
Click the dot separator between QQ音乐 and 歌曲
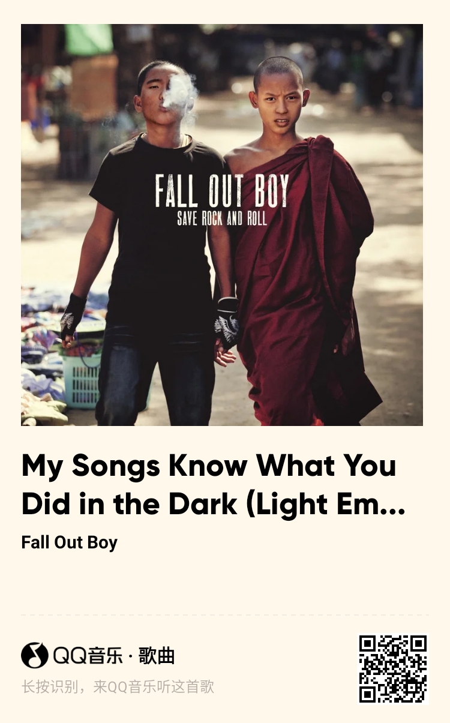click(131, 656)
